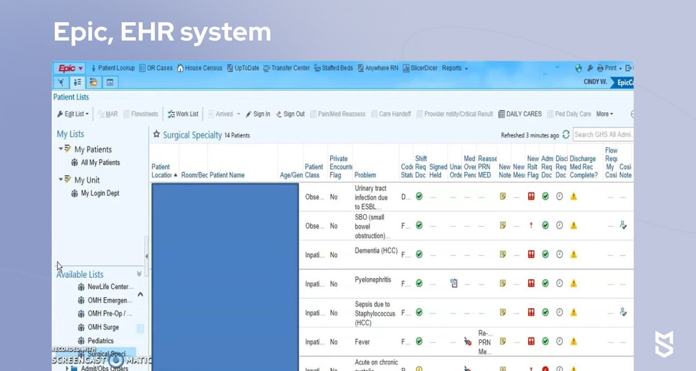Sort by the Patient Location column header
The image size is (696, 371).
click(x=164, y=171)
